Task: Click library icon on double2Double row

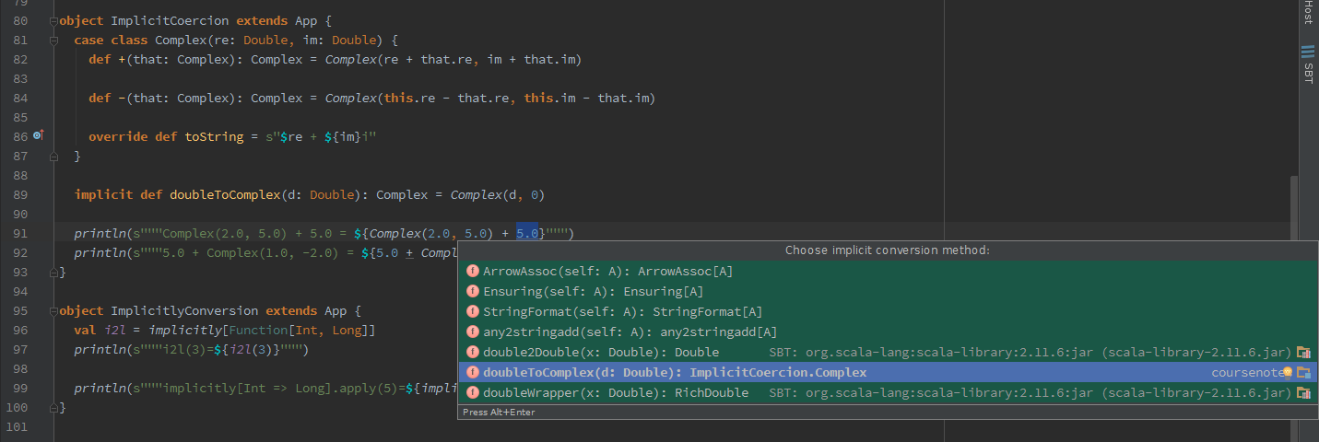Action: coord(1303,353)
